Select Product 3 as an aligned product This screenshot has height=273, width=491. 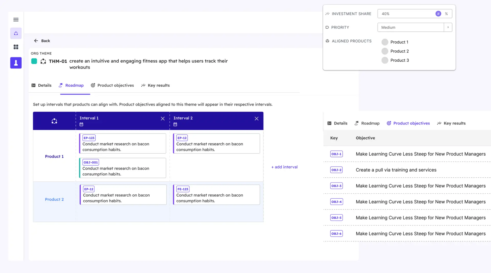tap(385, 60)
